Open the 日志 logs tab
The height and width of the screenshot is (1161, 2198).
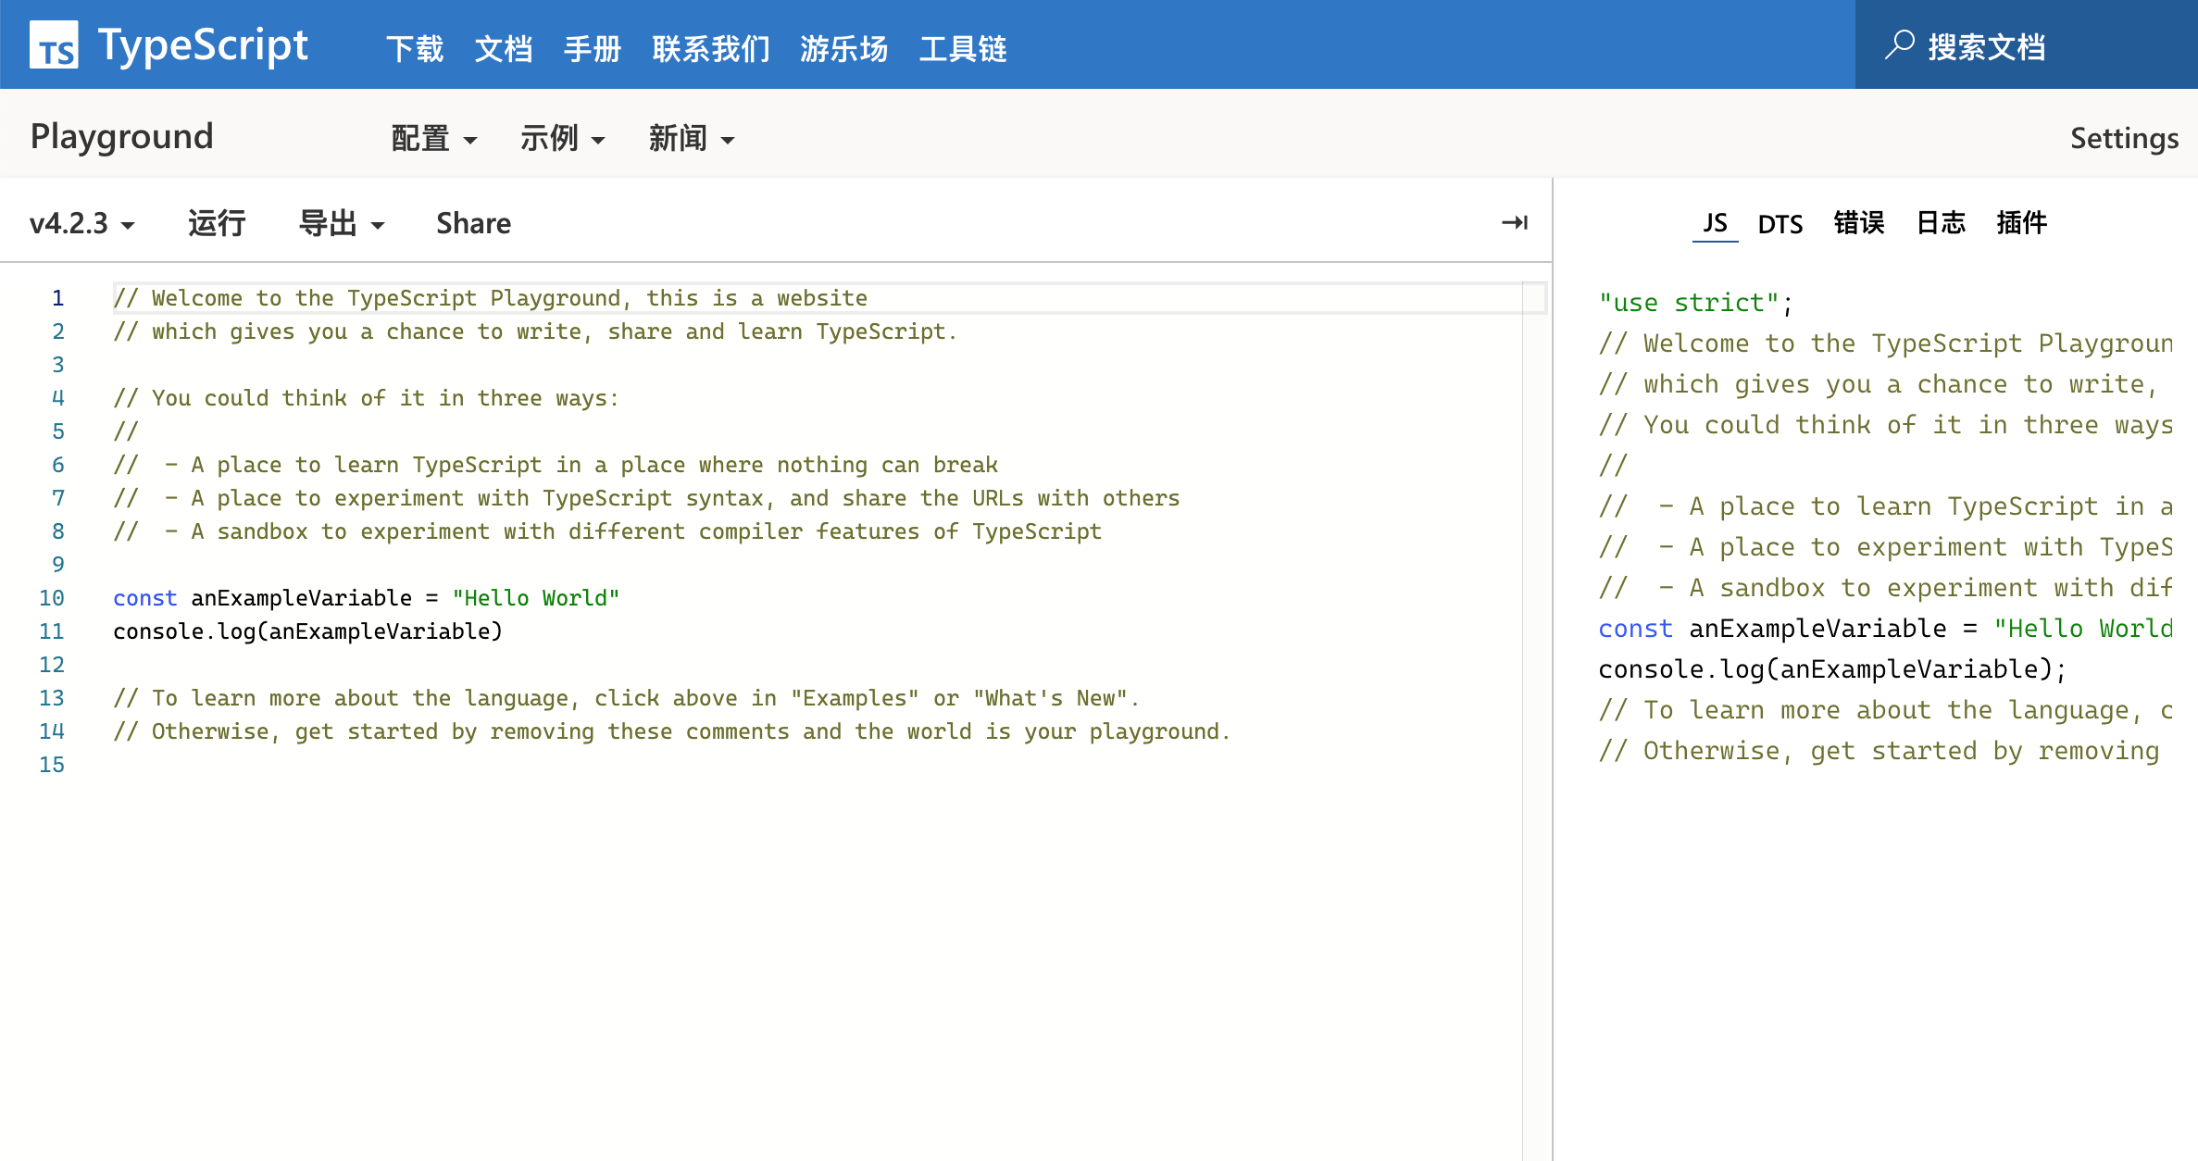1941,223
